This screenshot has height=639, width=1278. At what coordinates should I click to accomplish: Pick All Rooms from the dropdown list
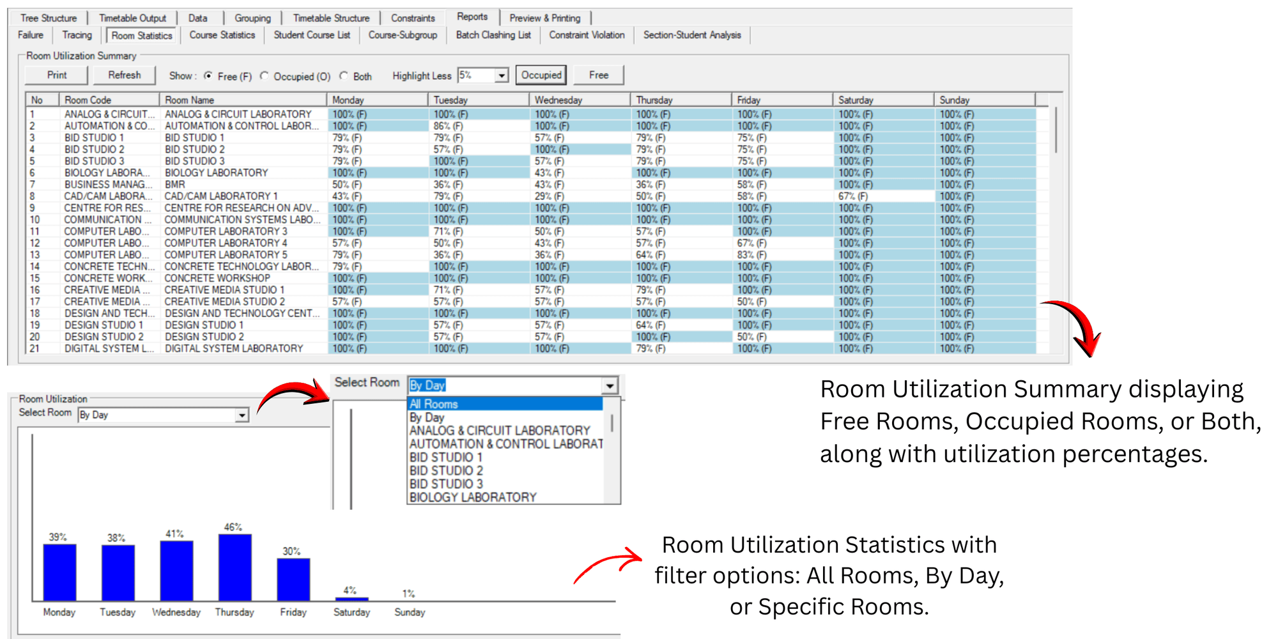coord(505,404)
